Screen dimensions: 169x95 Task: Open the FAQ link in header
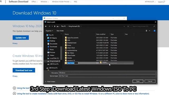click(75, 2)
